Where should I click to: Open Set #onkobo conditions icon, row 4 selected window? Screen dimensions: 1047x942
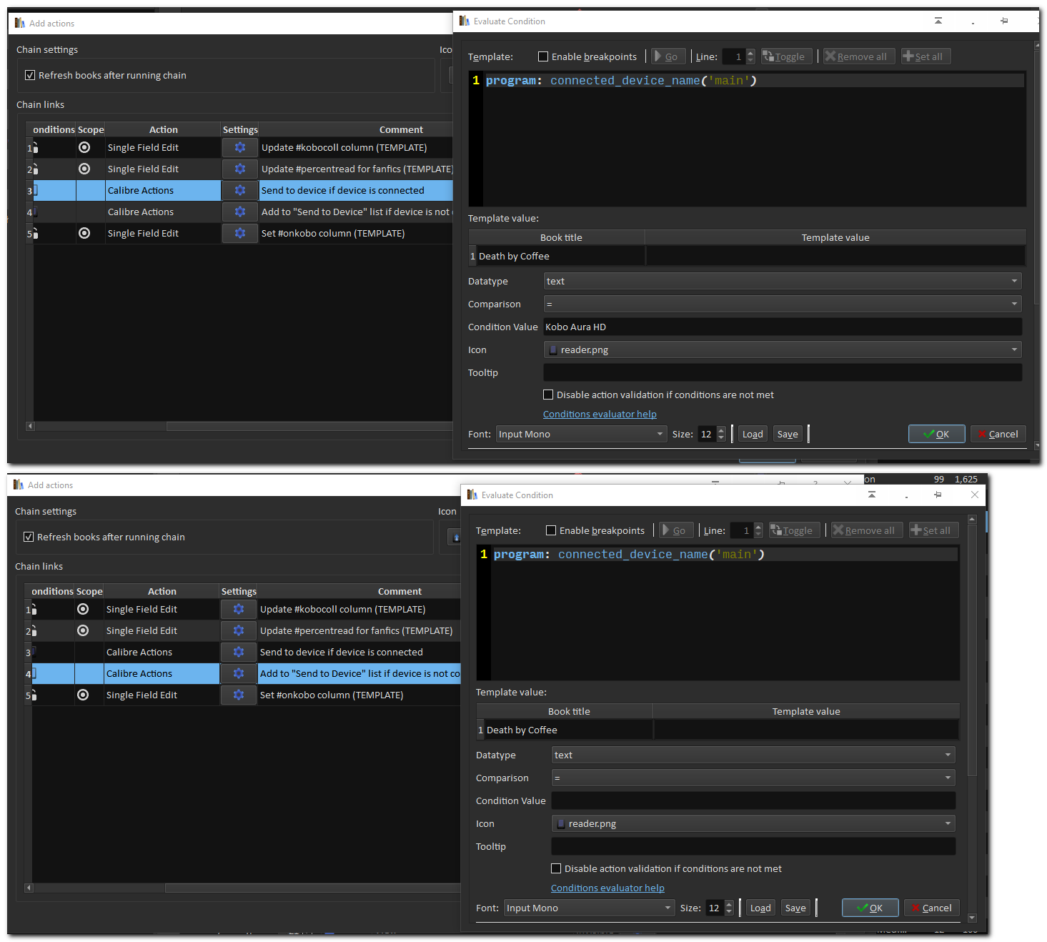pos(34,695)
